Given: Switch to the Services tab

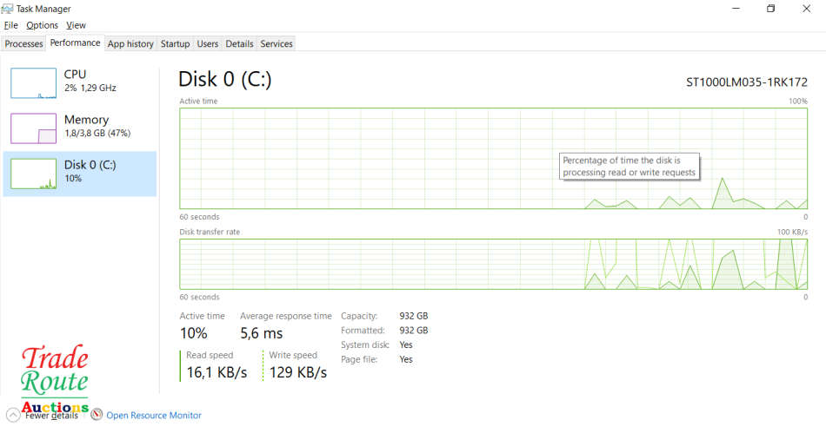Looking at the screenshot, I should coord(276,43).
